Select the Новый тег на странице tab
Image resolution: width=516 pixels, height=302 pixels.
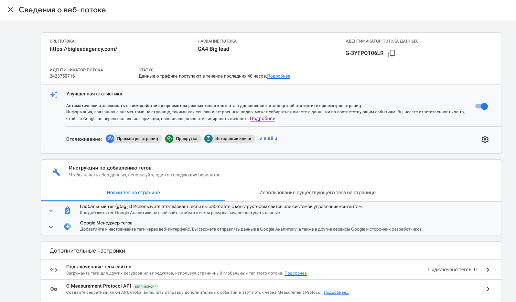point(133,193)
